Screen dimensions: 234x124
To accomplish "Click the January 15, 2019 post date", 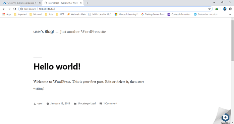I will [60, 104].
